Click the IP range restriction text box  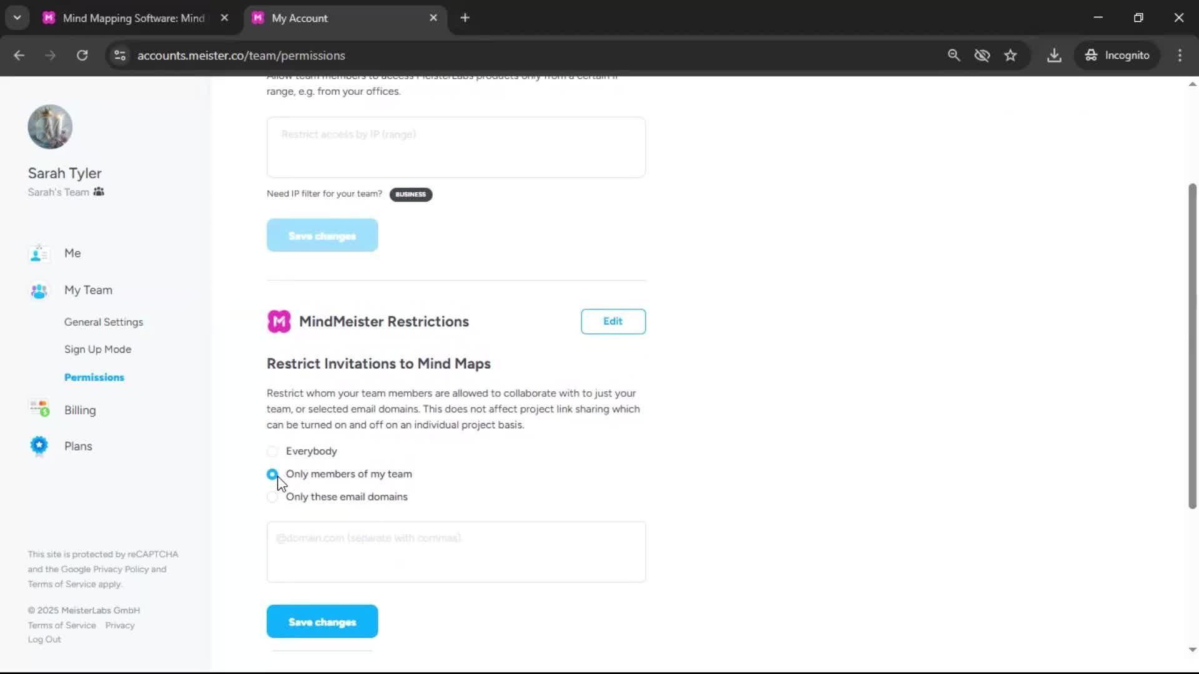456,147
